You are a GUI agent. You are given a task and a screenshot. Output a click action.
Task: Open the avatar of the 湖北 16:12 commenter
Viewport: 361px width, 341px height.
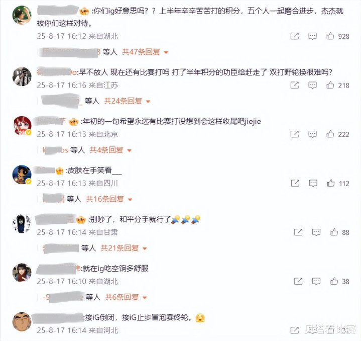click(x=22, y=15)
